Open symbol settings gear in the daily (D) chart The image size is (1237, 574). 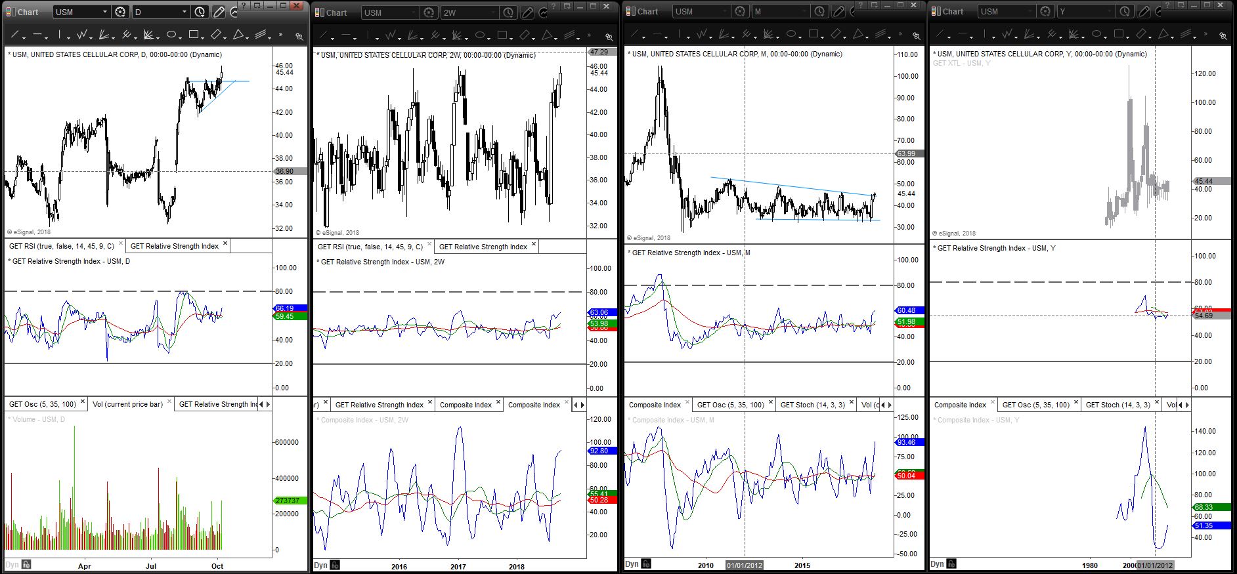120,12
